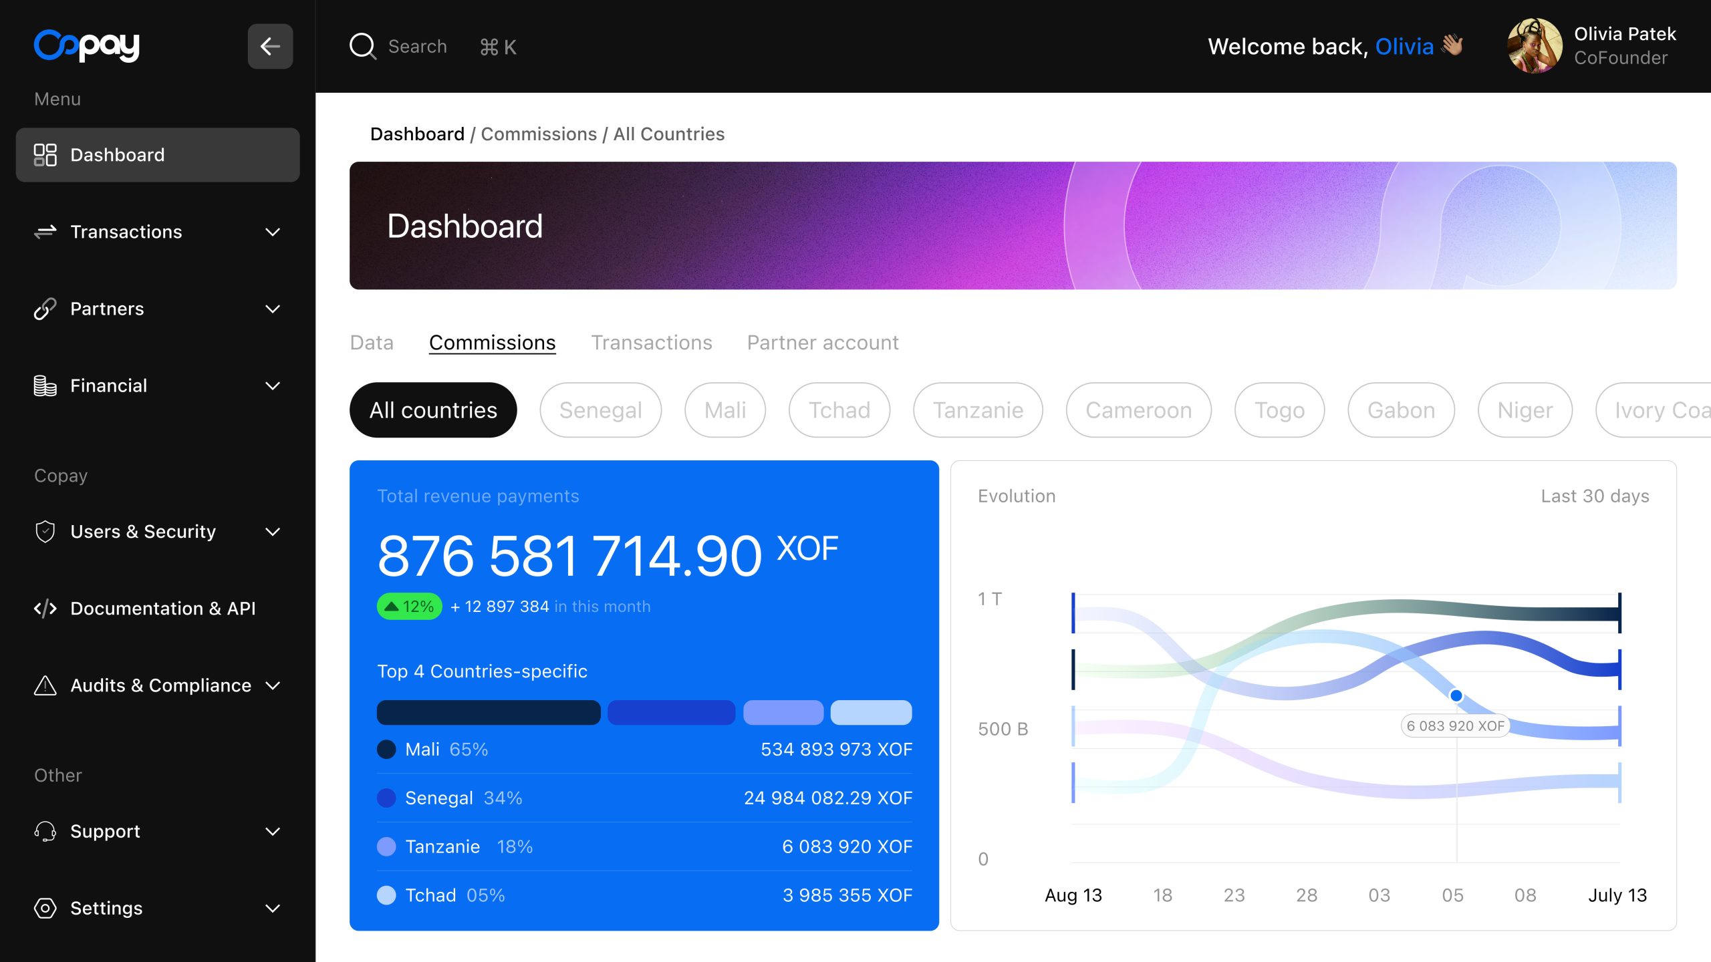This screenshot has width=1711, height=962.
Task: Toggle the Senegal country filter pill
Action: (x=600, y=410)
